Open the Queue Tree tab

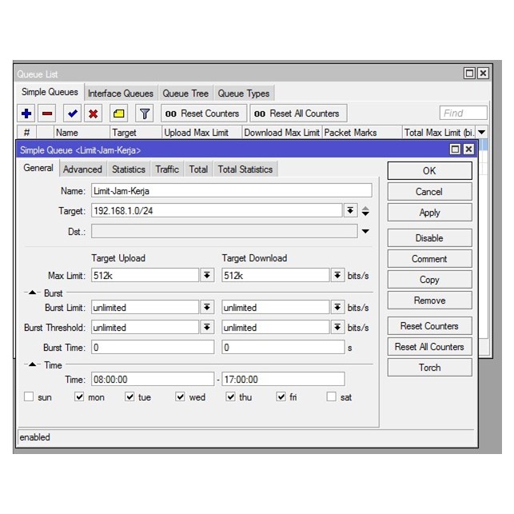[x=185, y=94]
